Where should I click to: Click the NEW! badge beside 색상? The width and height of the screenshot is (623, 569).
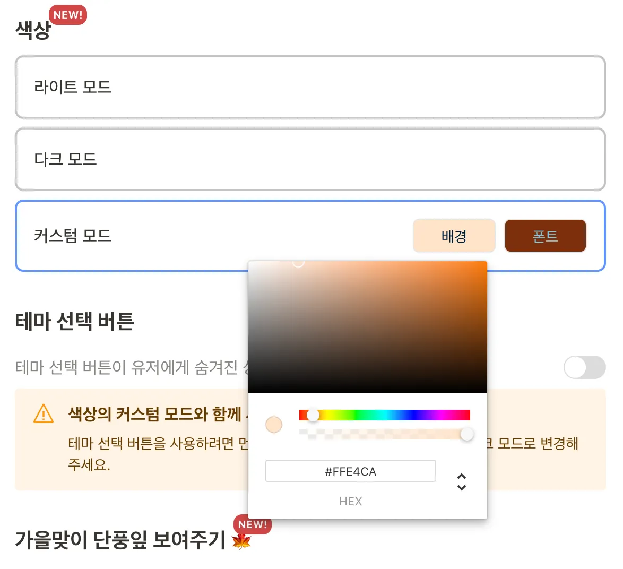coord(68,15)
